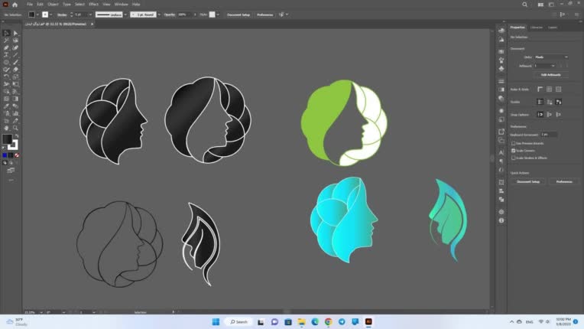Switch to the Libraries tab
584x329 pixels.
pyautogui.click(x=537, y=28)
